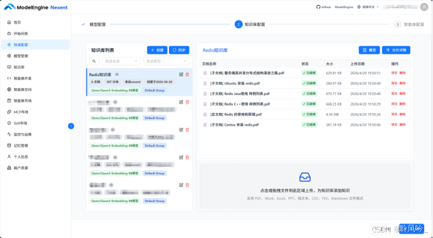433x238 pixels.
Task: Click the ModelEngine Nexent logo
Action: (x=36, y=7)
